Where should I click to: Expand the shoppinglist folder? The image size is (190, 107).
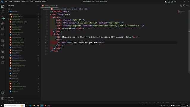(16, 19)
